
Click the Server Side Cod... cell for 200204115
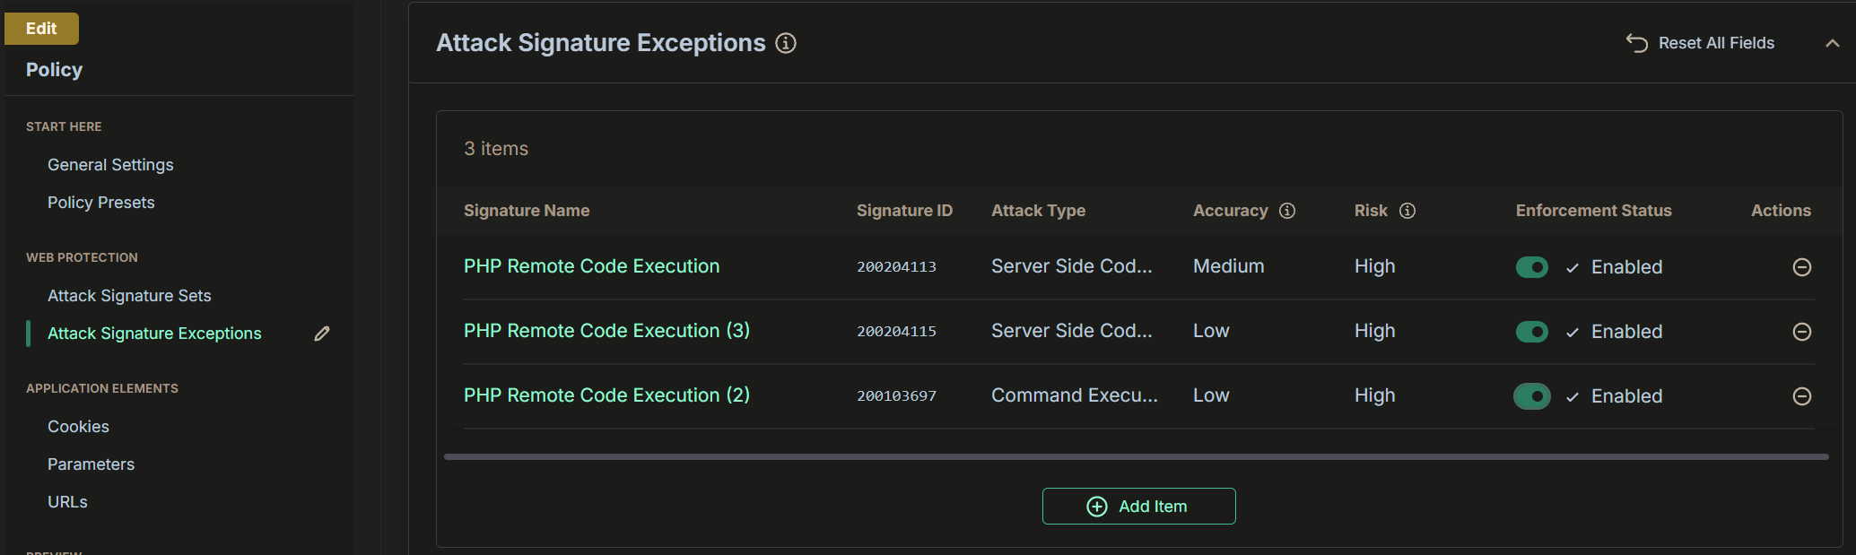click(x=1071, y=331)
